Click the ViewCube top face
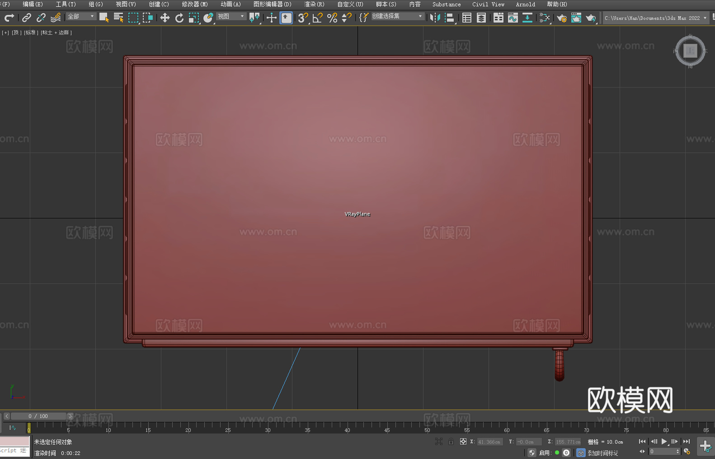 pyautogui.click(x=690, y=51)
